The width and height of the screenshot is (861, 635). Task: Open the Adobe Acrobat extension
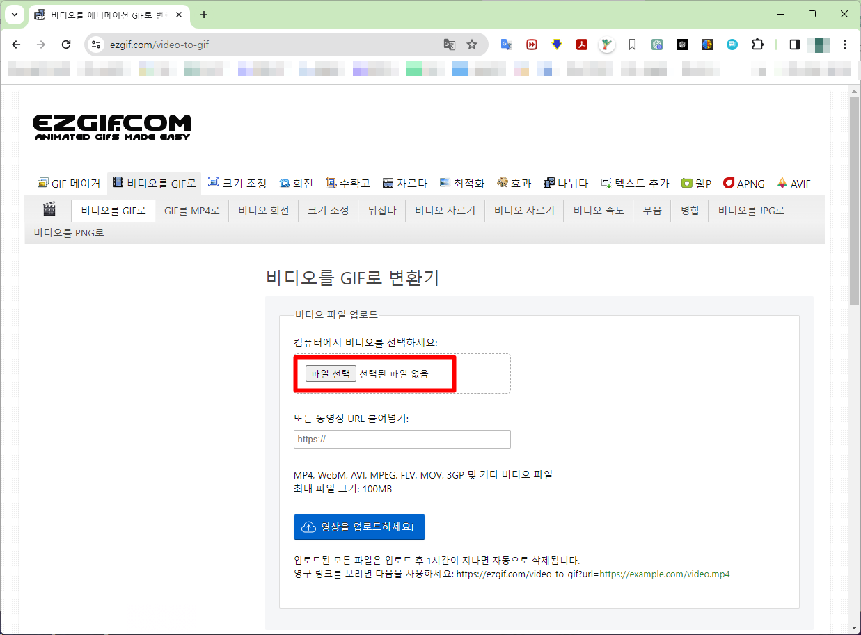(582, 45)
